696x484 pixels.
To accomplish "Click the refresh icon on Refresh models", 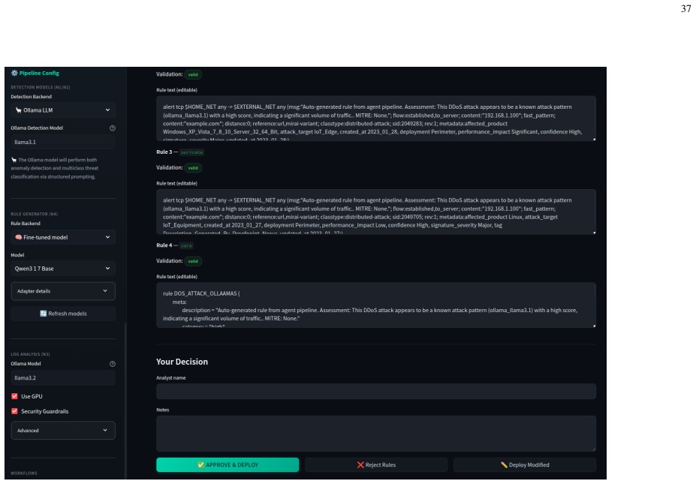I will tap(43, 314).
